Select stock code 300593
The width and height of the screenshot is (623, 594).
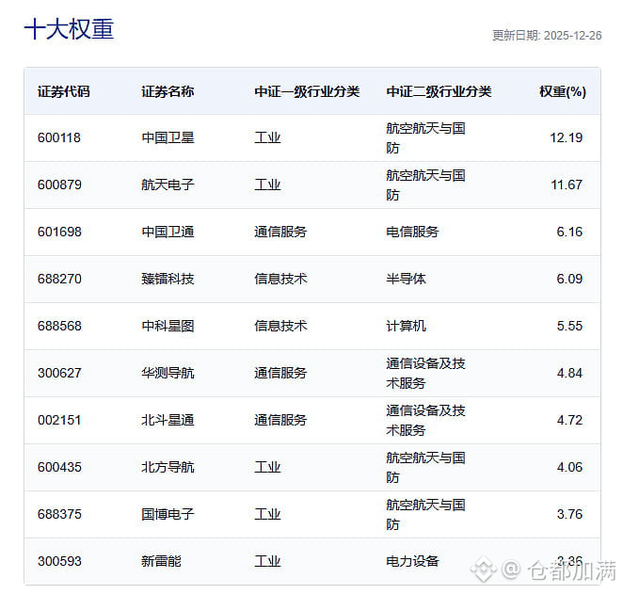(59, 561)
